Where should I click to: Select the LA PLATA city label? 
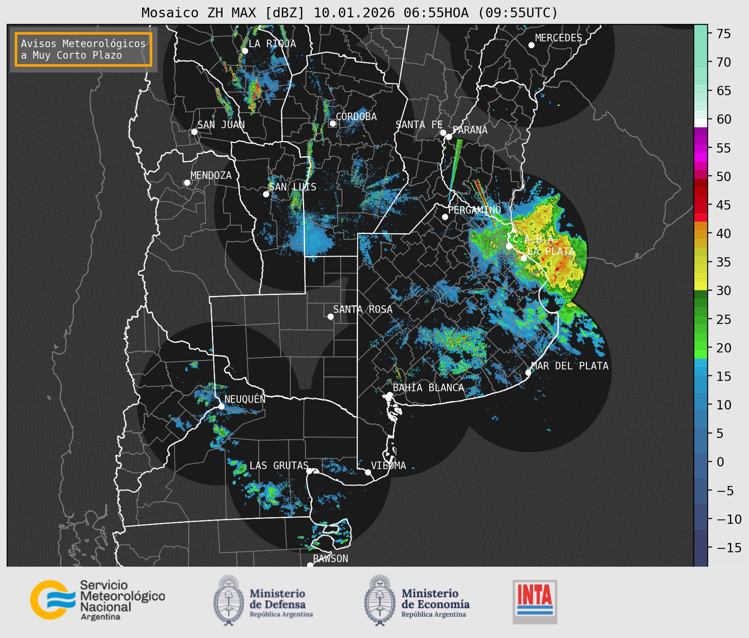click(551, 251)
